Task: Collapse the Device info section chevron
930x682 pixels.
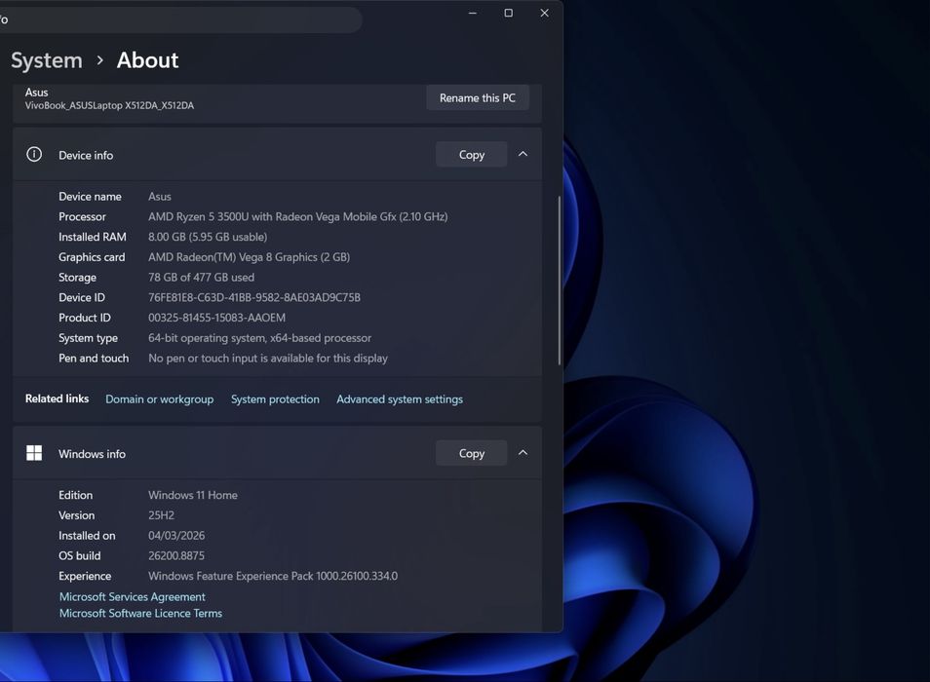Action: point(523,154)
